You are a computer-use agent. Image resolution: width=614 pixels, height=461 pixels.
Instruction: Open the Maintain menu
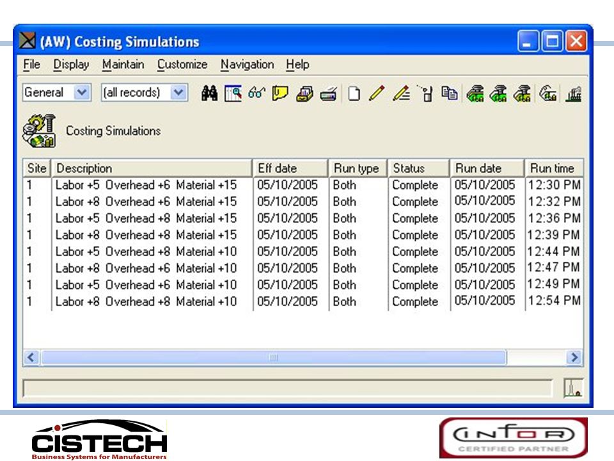pos(123,64)
